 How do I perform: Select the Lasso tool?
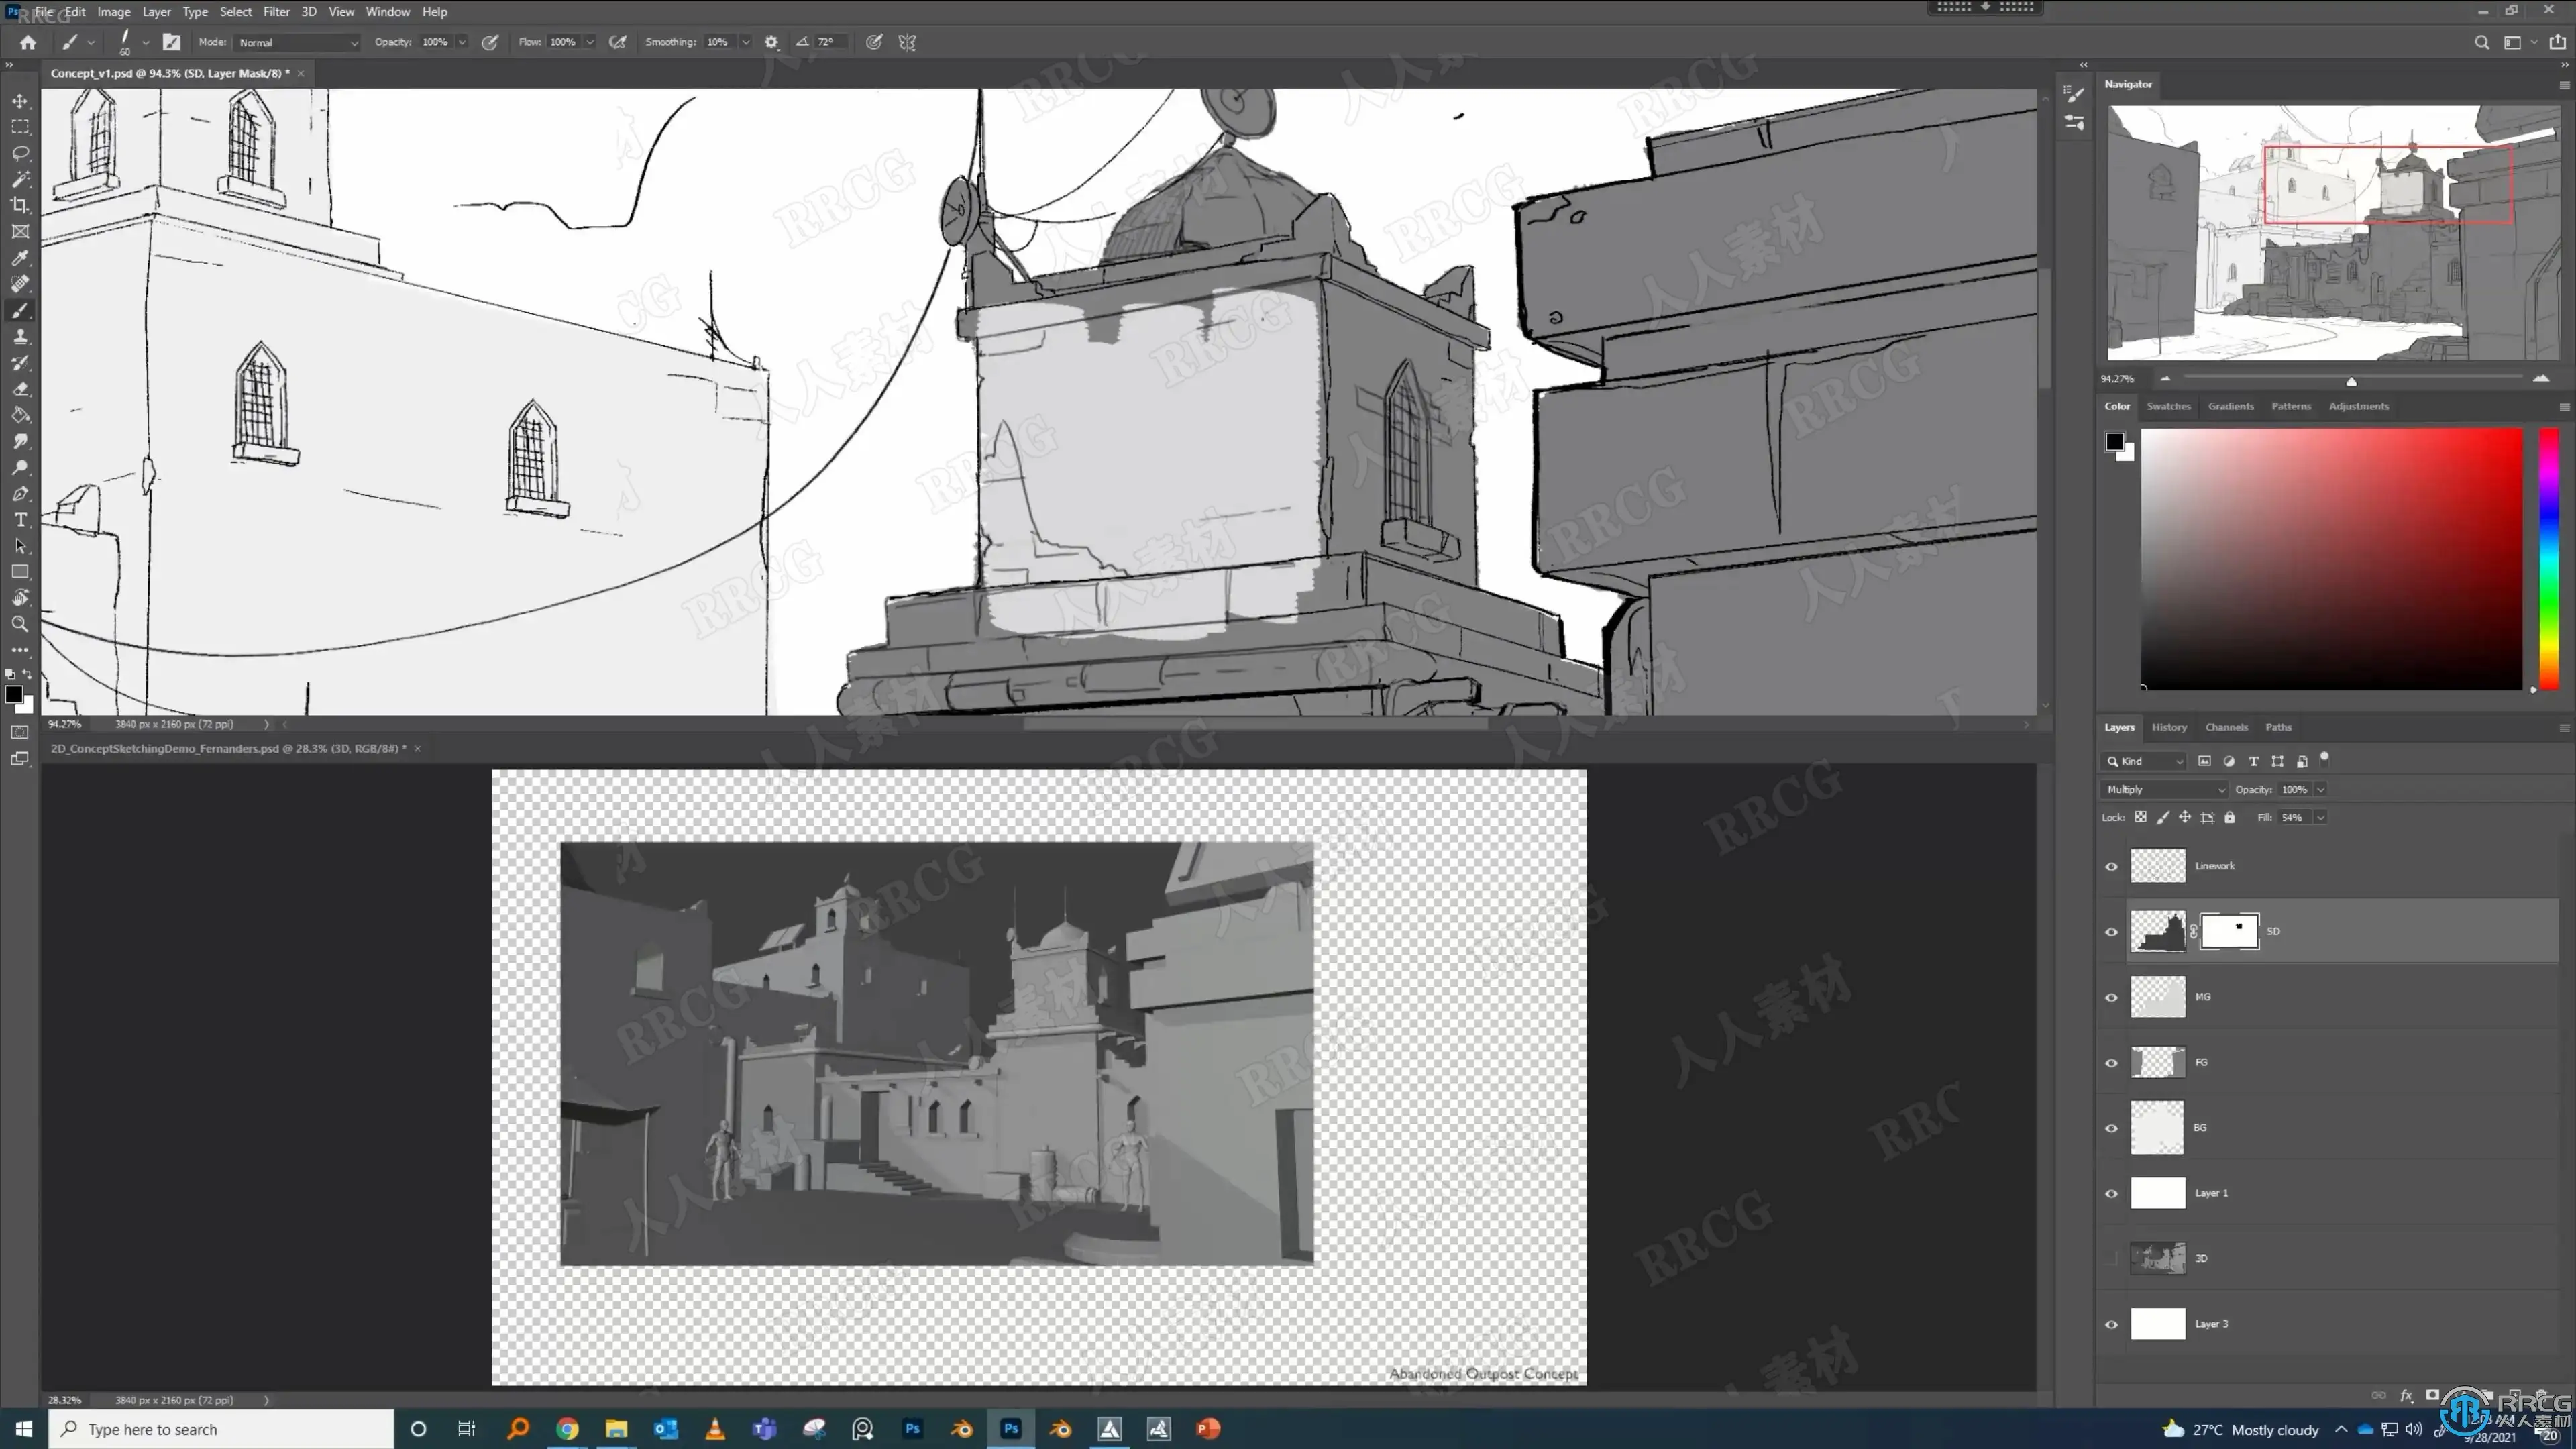tap(20, 153)
